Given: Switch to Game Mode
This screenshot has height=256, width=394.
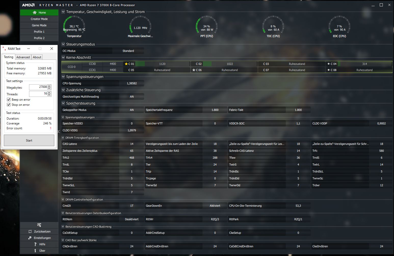Looking at the screenshot, I should click(39, 25).
